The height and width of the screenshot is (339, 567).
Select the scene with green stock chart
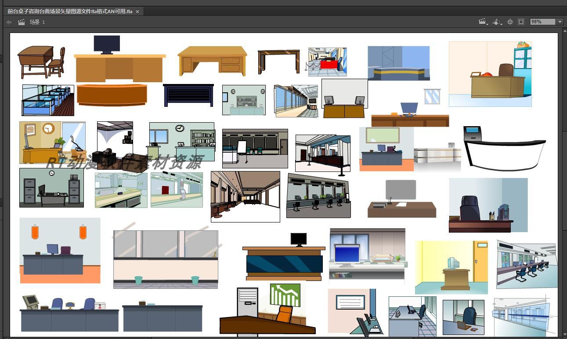coord(267,309)
